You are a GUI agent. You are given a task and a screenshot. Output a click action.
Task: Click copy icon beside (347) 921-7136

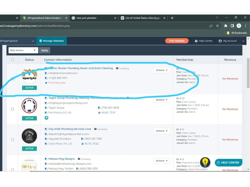click(82, 139)
